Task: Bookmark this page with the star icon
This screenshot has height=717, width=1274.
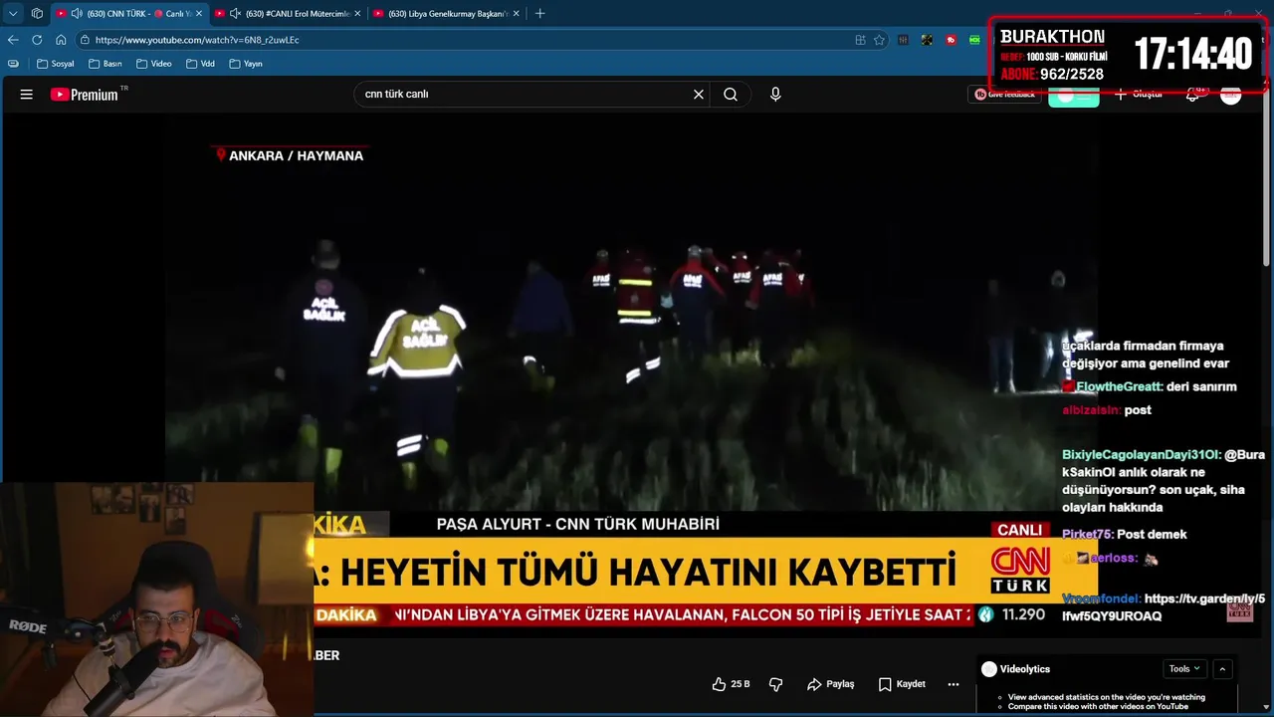Action: 879,40
